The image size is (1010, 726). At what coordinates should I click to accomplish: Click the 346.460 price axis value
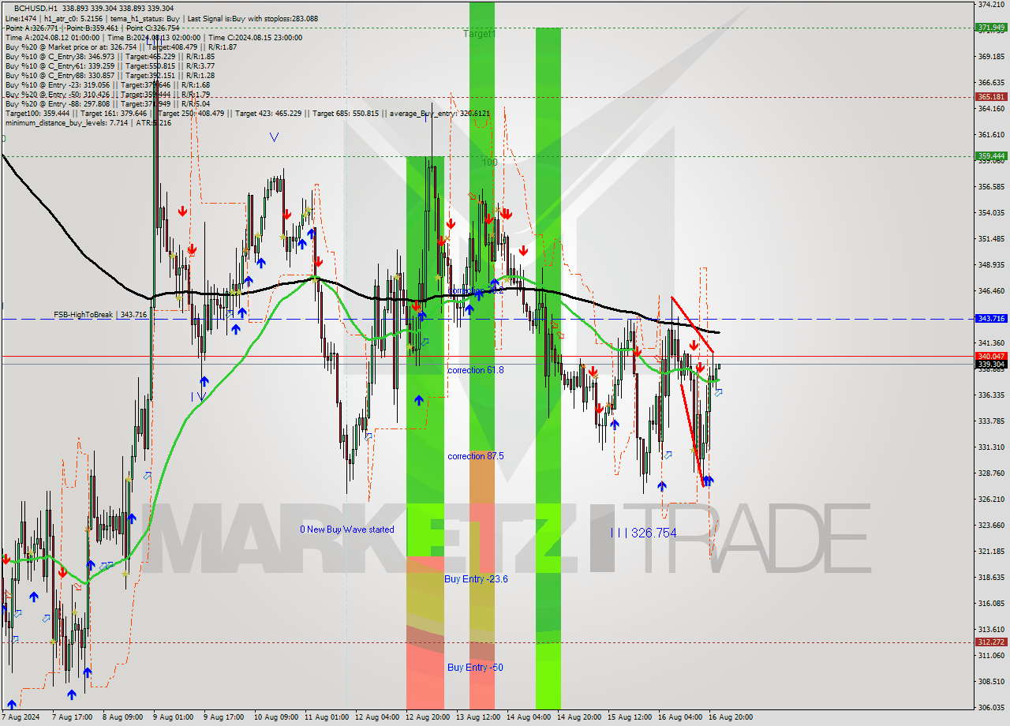(x=991, y=291)
